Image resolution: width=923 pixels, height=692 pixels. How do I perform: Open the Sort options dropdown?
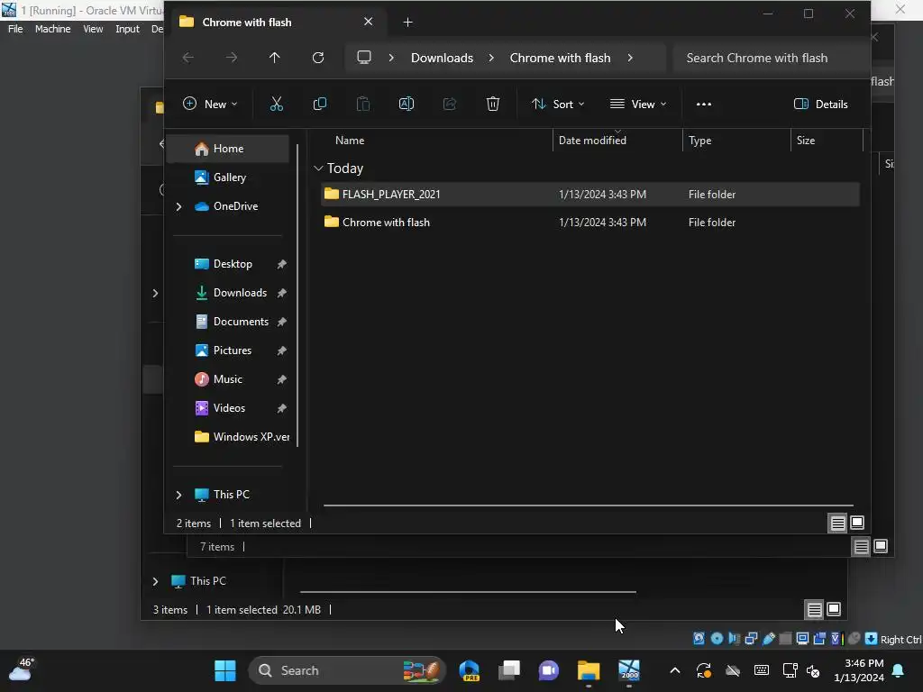click(558, 105)
